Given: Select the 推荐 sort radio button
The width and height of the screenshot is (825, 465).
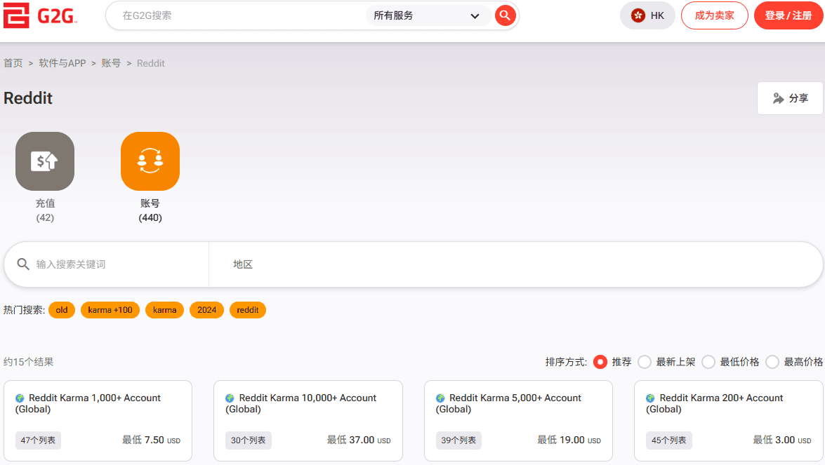Looking at the screenshot, I should [x=600, y=362].
